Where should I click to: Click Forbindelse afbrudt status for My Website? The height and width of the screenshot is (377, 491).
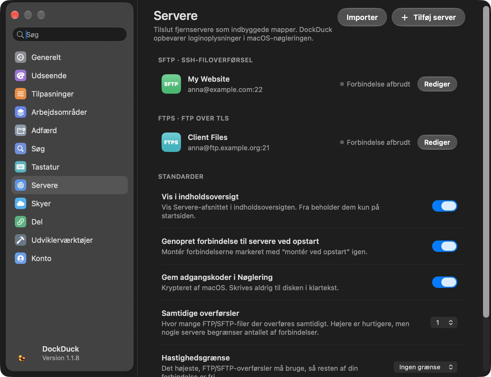click(x=375, y=84)
